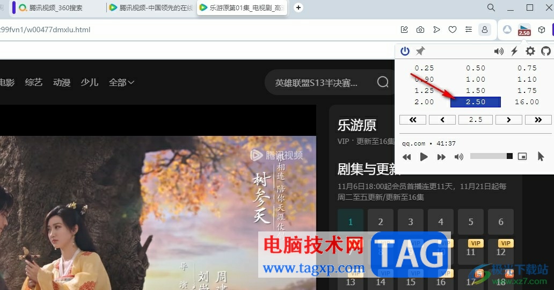Pin the speed popup panel
This screenshot has height=290, width=554.
420,51
